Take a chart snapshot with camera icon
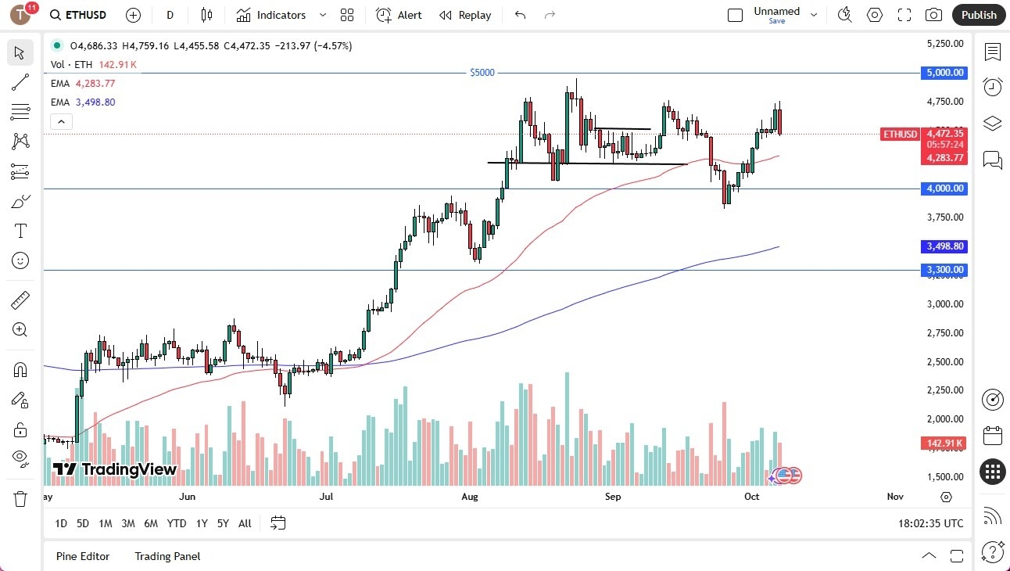Screen dimensions: 1010x571 934,15
